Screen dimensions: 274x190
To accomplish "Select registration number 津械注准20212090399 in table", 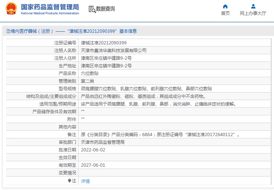I will pos(104,43).
